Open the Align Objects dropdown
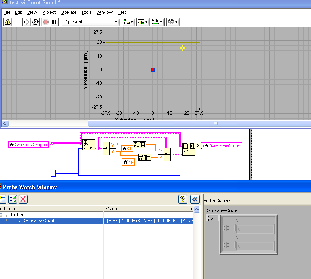311x279 pixels. coord(129,22)
